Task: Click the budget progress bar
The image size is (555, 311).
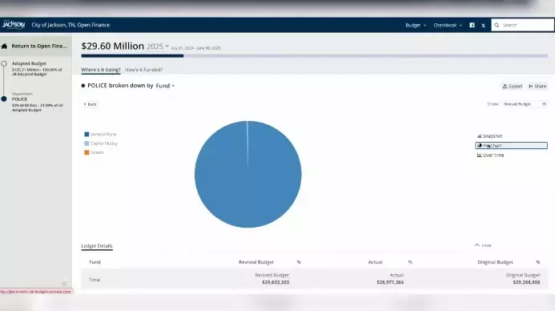Action: [x=314, y=56]
